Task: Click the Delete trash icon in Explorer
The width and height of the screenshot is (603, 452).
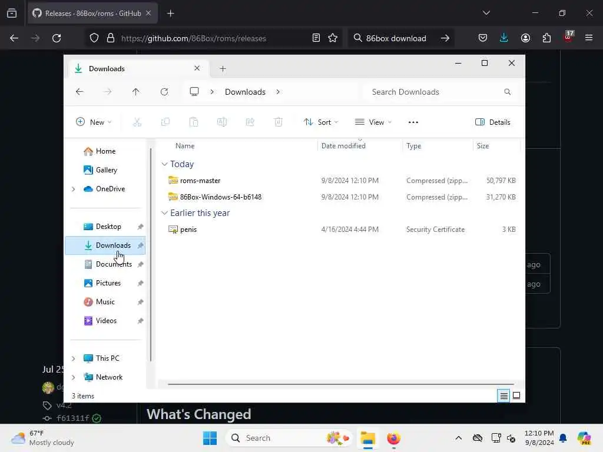Action: tap(279, 122)
